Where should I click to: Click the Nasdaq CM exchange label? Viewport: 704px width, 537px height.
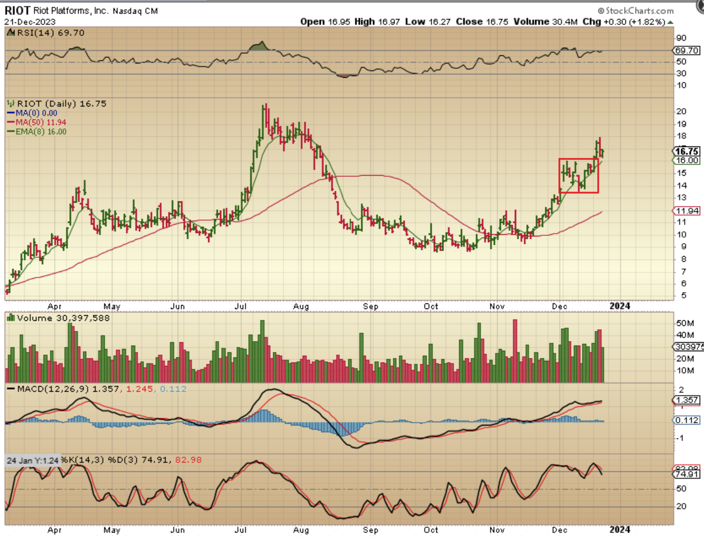click(135, 11)
